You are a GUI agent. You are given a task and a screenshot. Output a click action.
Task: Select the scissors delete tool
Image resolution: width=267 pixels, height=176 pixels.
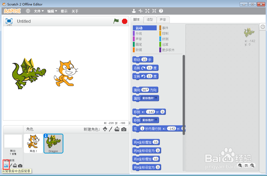(x=141, y=11)
